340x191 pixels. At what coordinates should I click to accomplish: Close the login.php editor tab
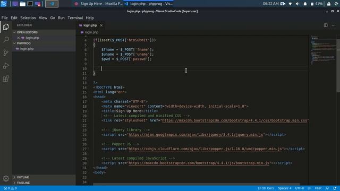click(x=101, y=25)
